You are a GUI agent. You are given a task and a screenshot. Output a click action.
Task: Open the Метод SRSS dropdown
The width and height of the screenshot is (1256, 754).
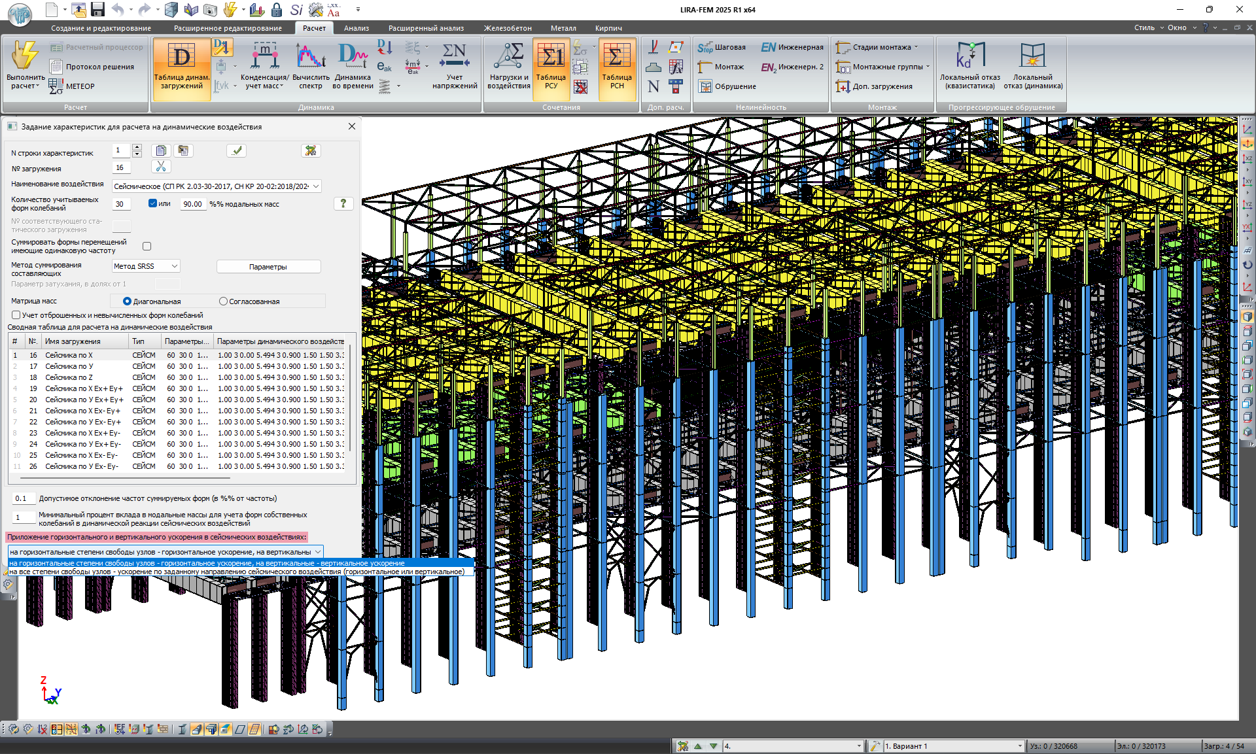(174, 266)
